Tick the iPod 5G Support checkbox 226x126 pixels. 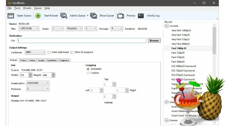point(72,52)
